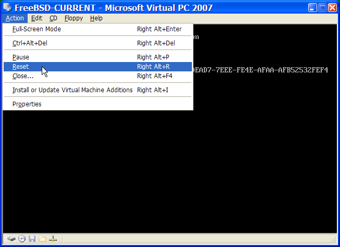
Task: Click the CD drive status icon
Action: (x=22, y=239)
